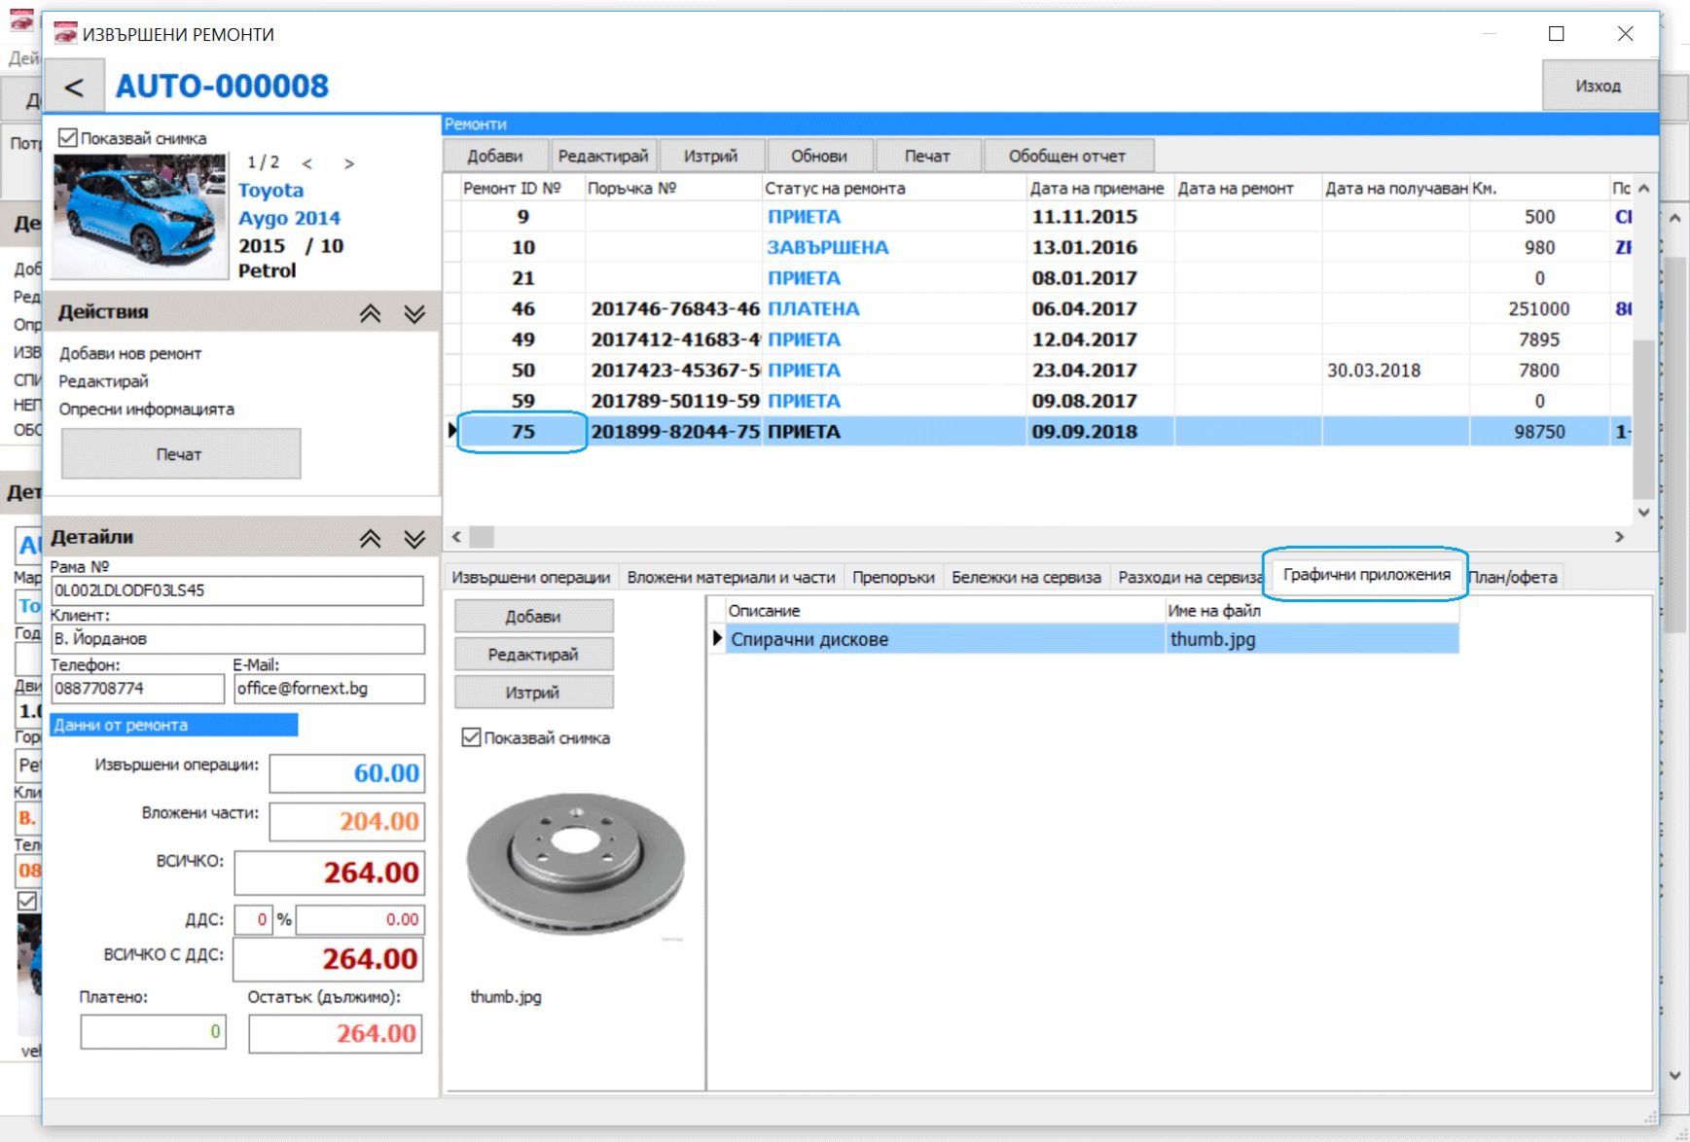Go back with the left-arrow button
Screen dimensions: 1690x1142
point(73,88)
